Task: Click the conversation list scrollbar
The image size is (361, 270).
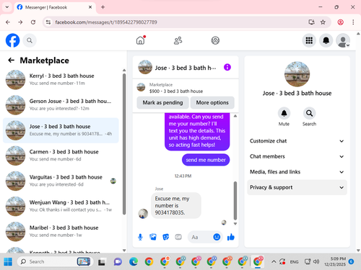Action: pyautogui.click(x=124, y=144)
